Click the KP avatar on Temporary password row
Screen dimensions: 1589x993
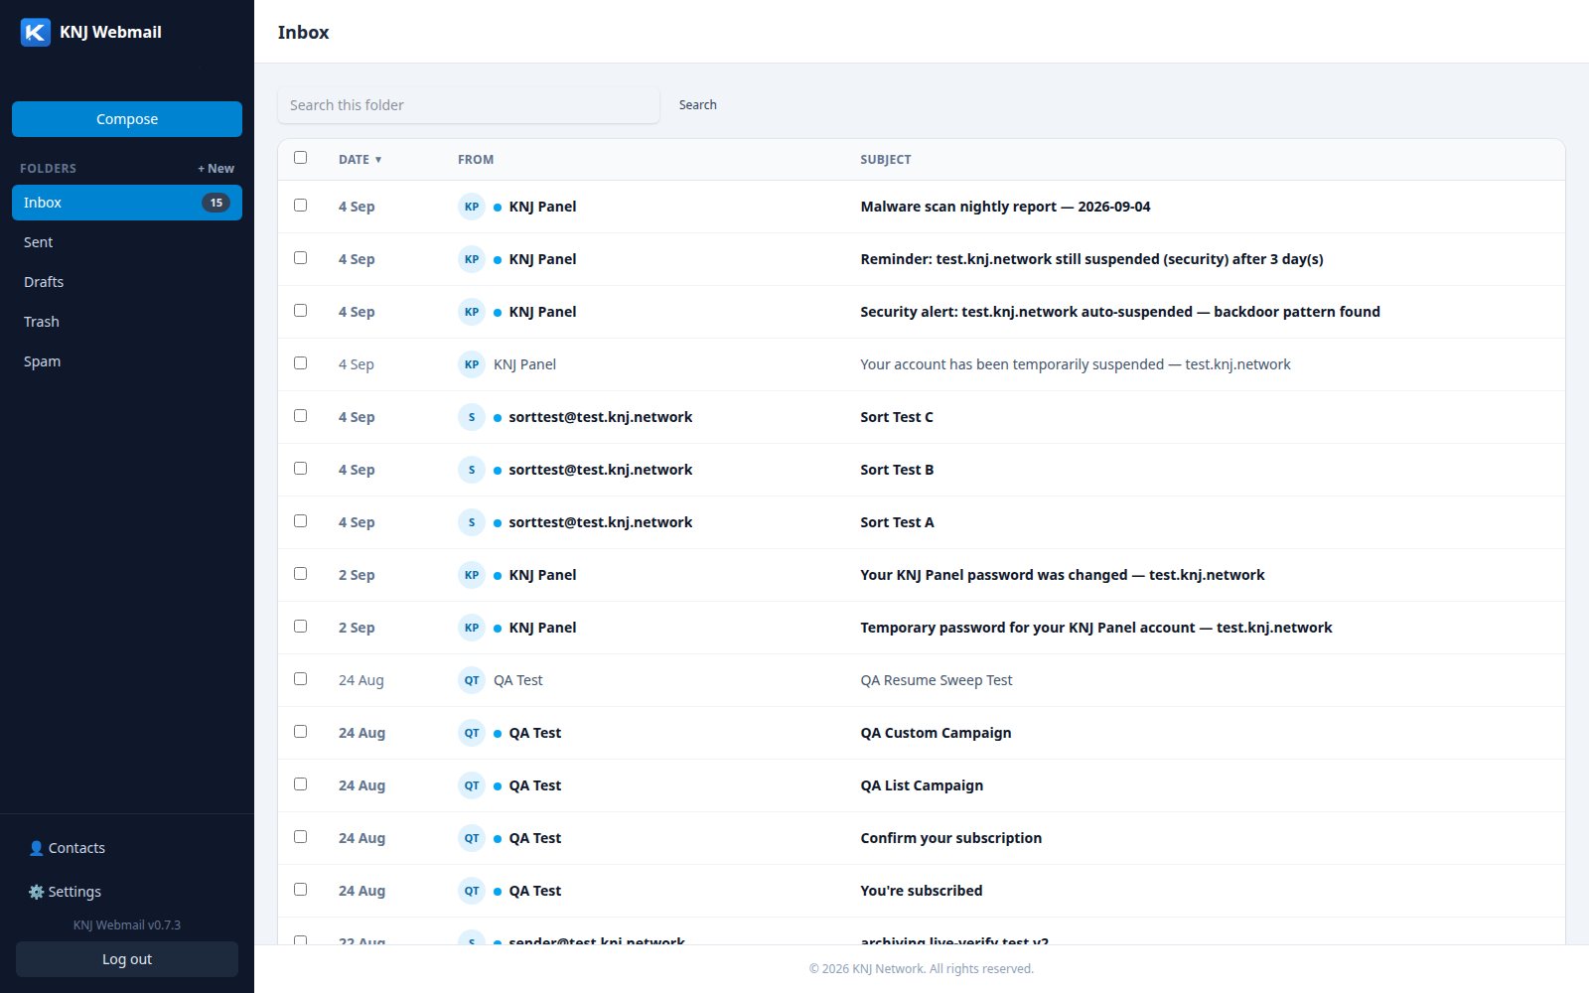point(472,628)
